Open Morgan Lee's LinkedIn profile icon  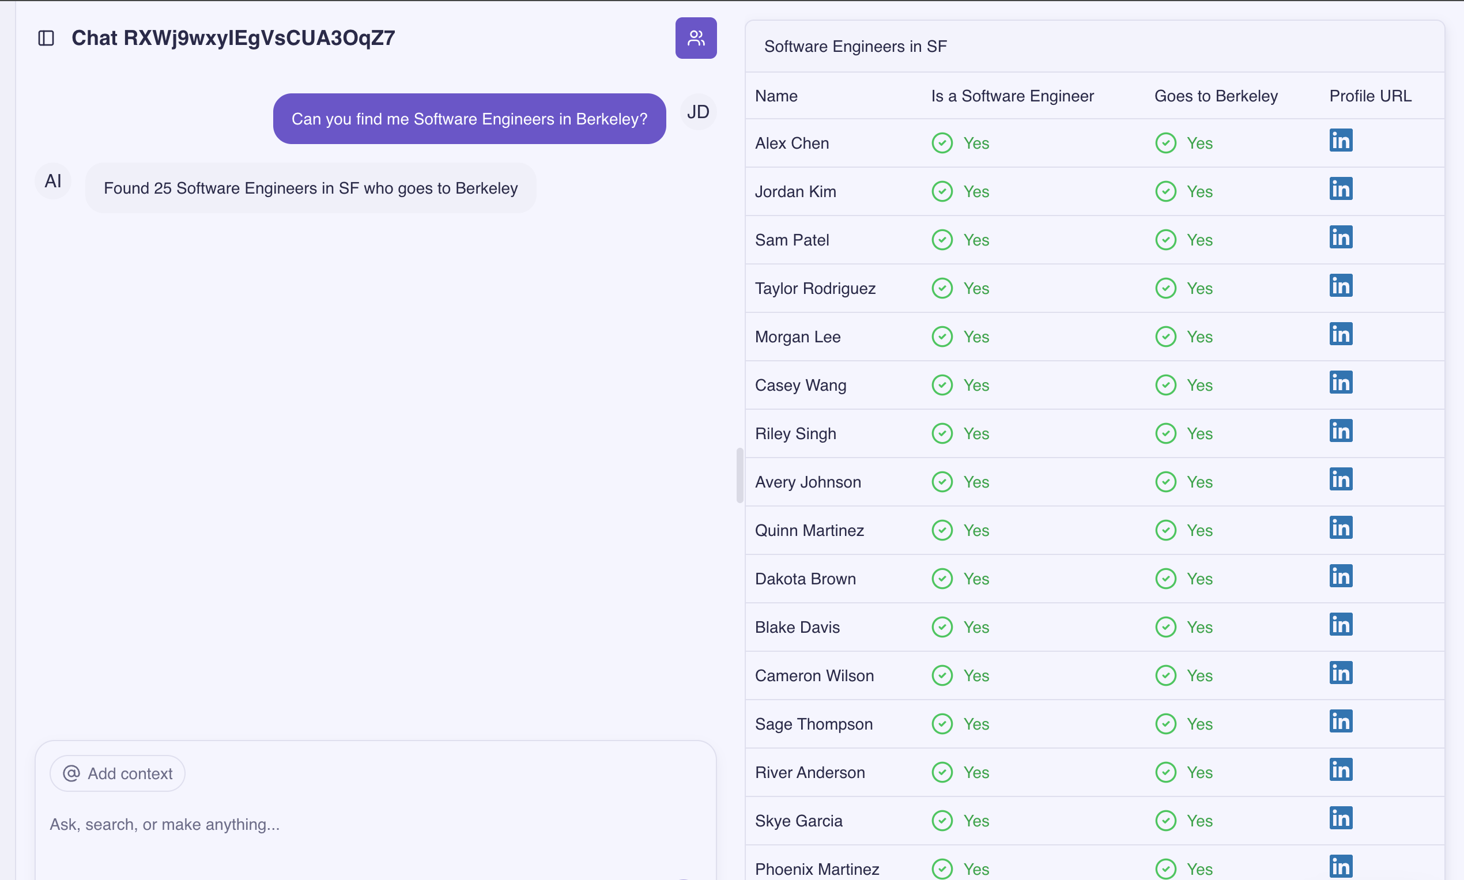(1340, 334)
